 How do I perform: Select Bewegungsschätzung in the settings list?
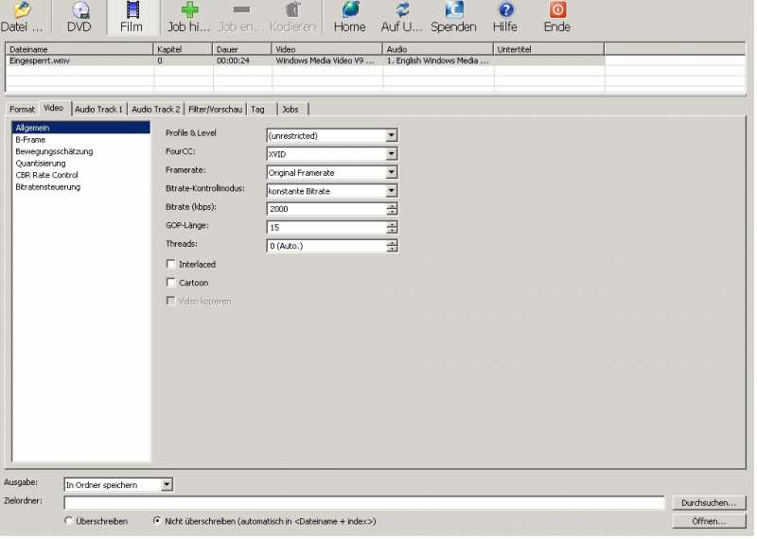coord(54,151)
